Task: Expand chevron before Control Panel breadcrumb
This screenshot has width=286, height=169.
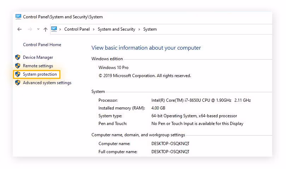Action: 60,29
